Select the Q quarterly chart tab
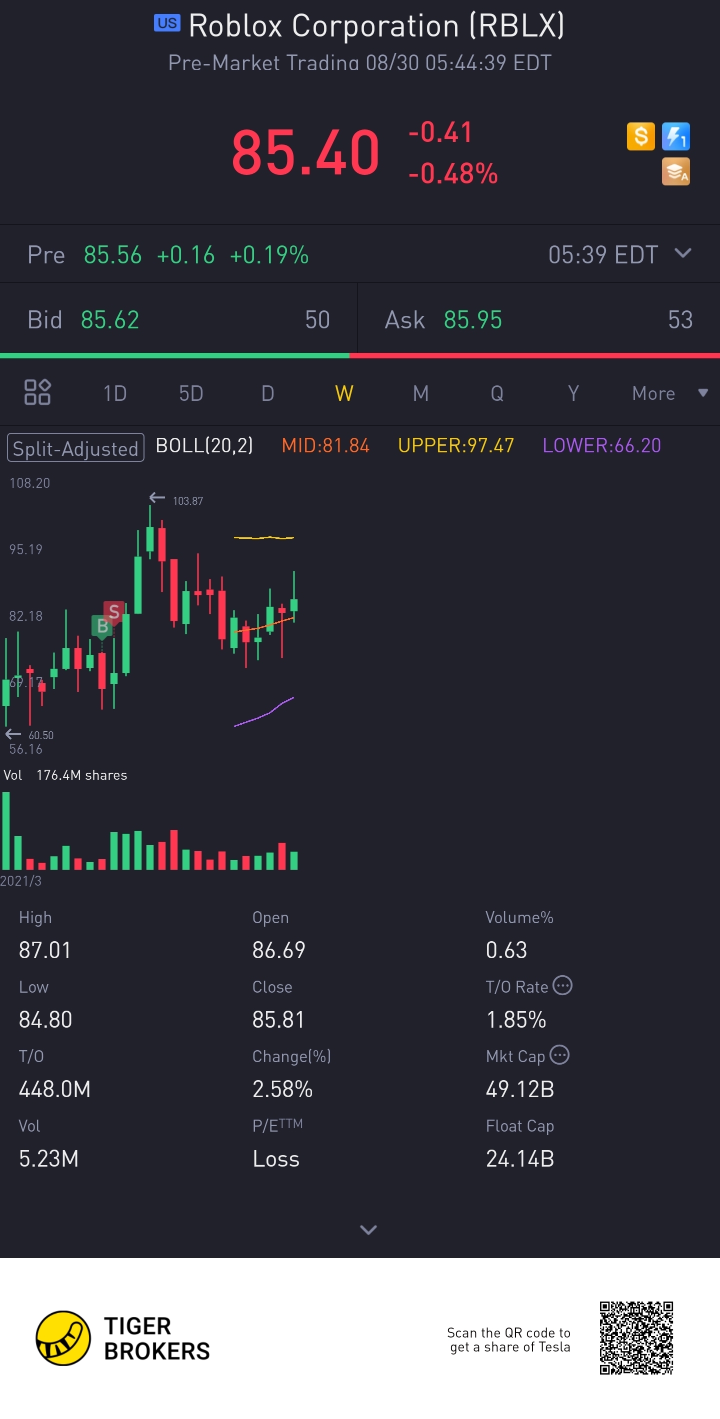Image resolution: width=720 pixels, height=1419 pixels. pyautogui.click(x=497, y=393)
